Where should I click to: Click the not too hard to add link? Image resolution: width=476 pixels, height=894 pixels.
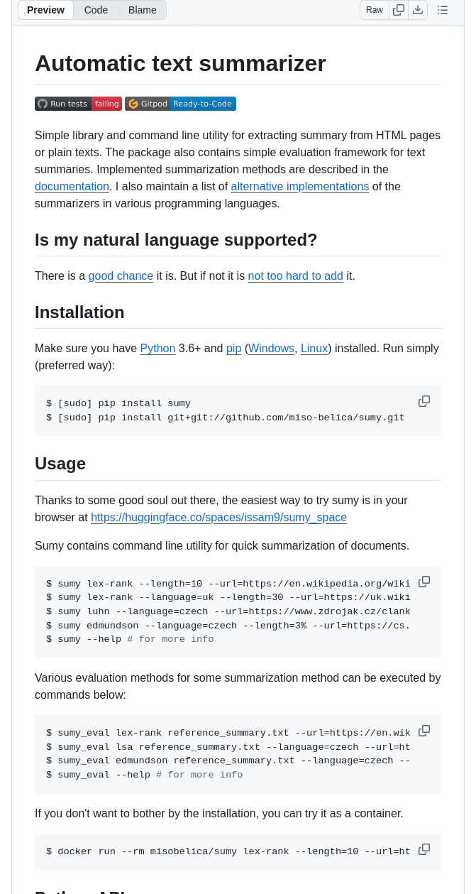[x=295, y=276]
